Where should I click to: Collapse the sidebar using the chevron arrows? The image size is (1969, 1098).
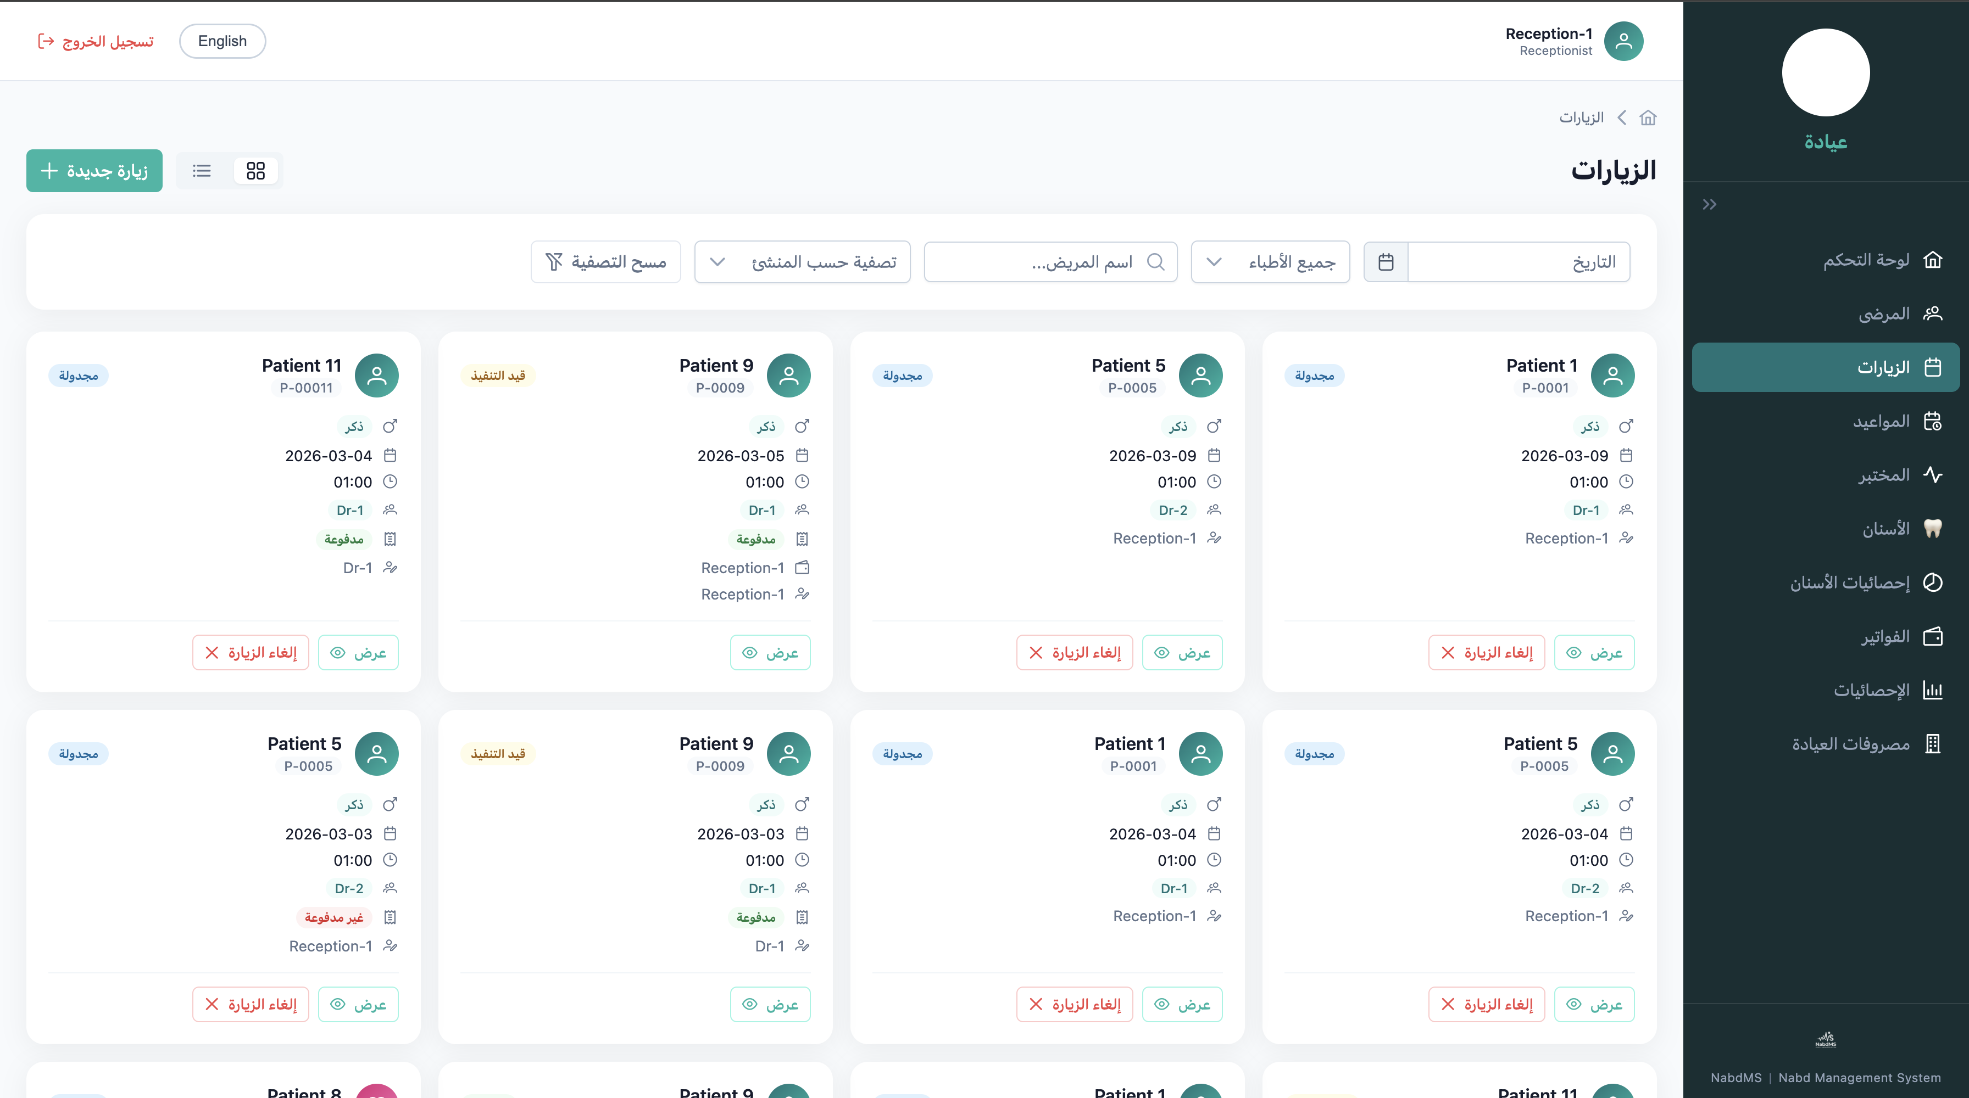click(x=1709, y=204)
